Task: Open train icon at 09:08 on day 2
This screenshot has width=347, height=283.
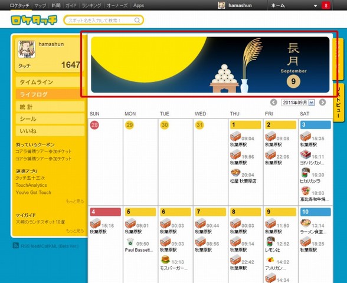Action: tap(270, 136)
